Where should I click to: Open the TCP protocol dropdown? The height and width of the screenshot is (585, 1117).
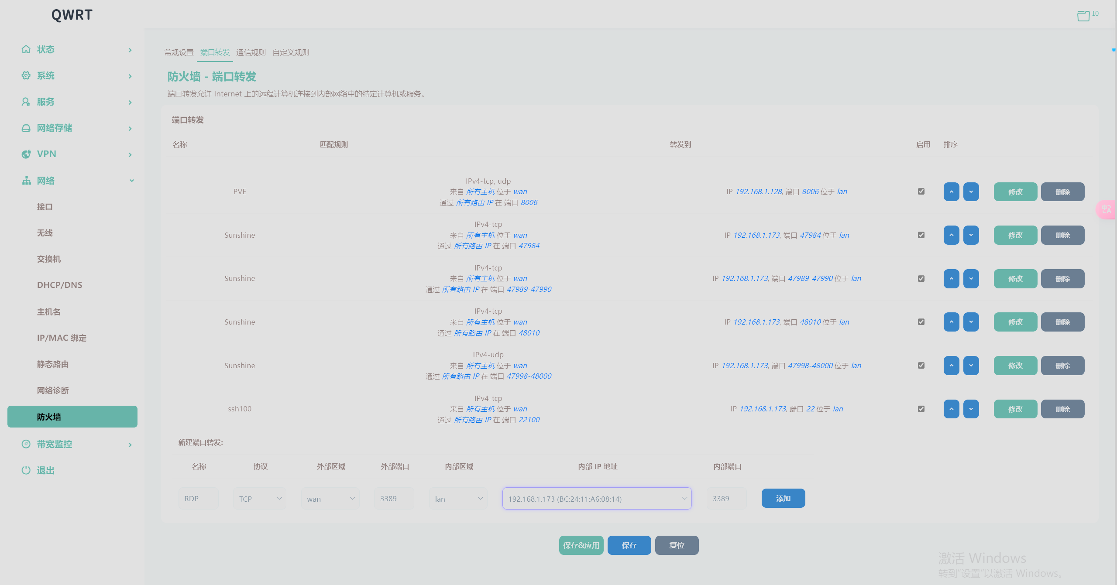click(x=260, y=499)
